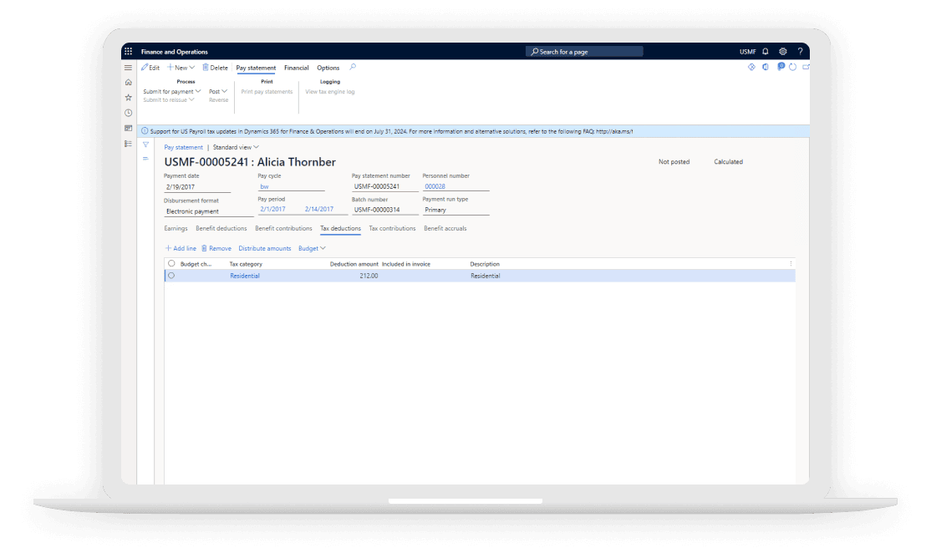Click the 212.00 deduction amount cell
This screenshot has width=931, height=553.
coord(369,276)
